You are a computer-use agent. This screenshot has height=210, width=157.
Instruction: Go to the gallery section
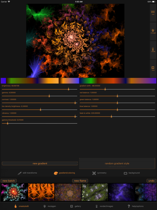76,206
